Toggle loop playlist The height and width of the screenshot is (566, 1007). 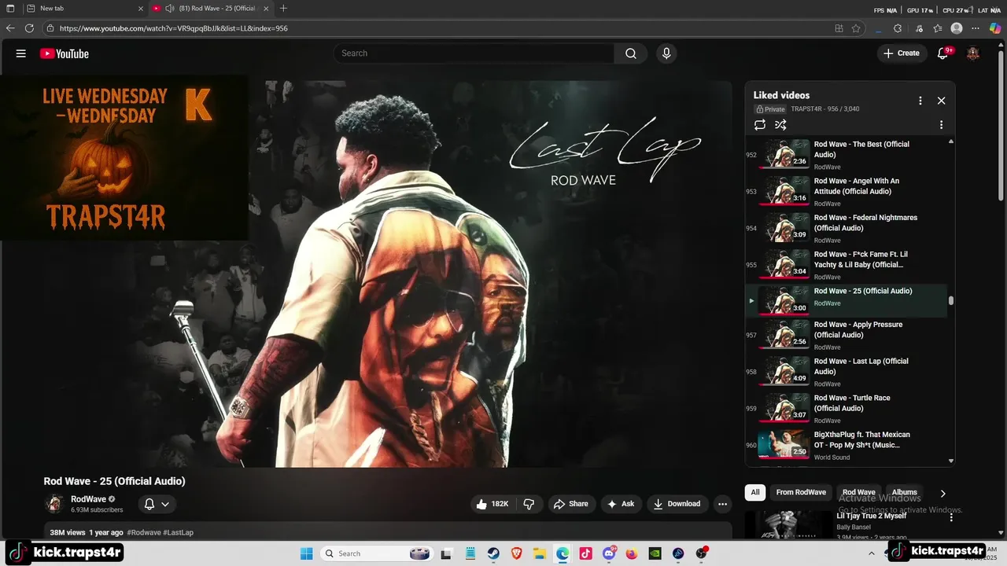point(759,125)
